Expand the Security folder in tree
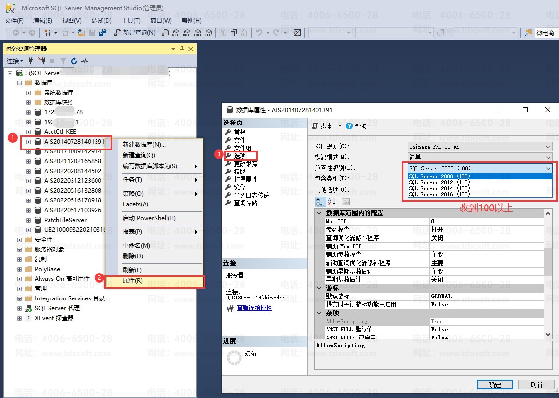559x398 pixels. pos(20,240)
